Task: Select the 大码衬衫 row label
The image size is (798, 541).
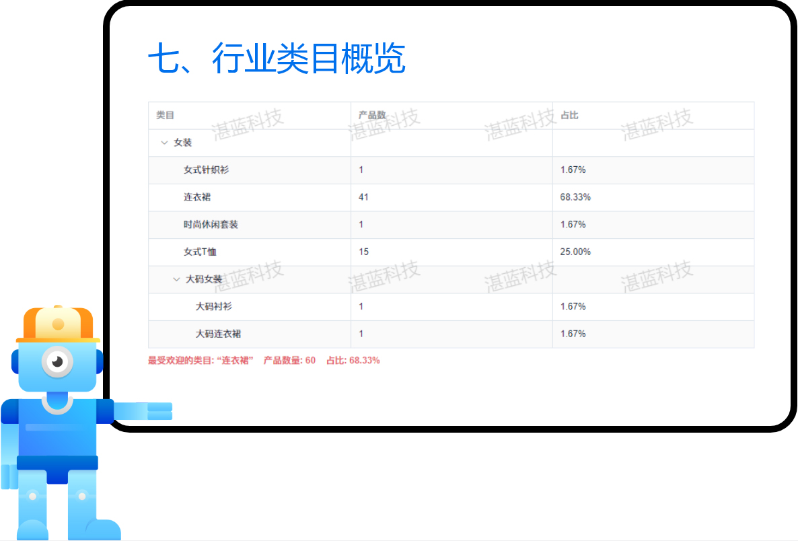Action: click(x=213, y=307)
